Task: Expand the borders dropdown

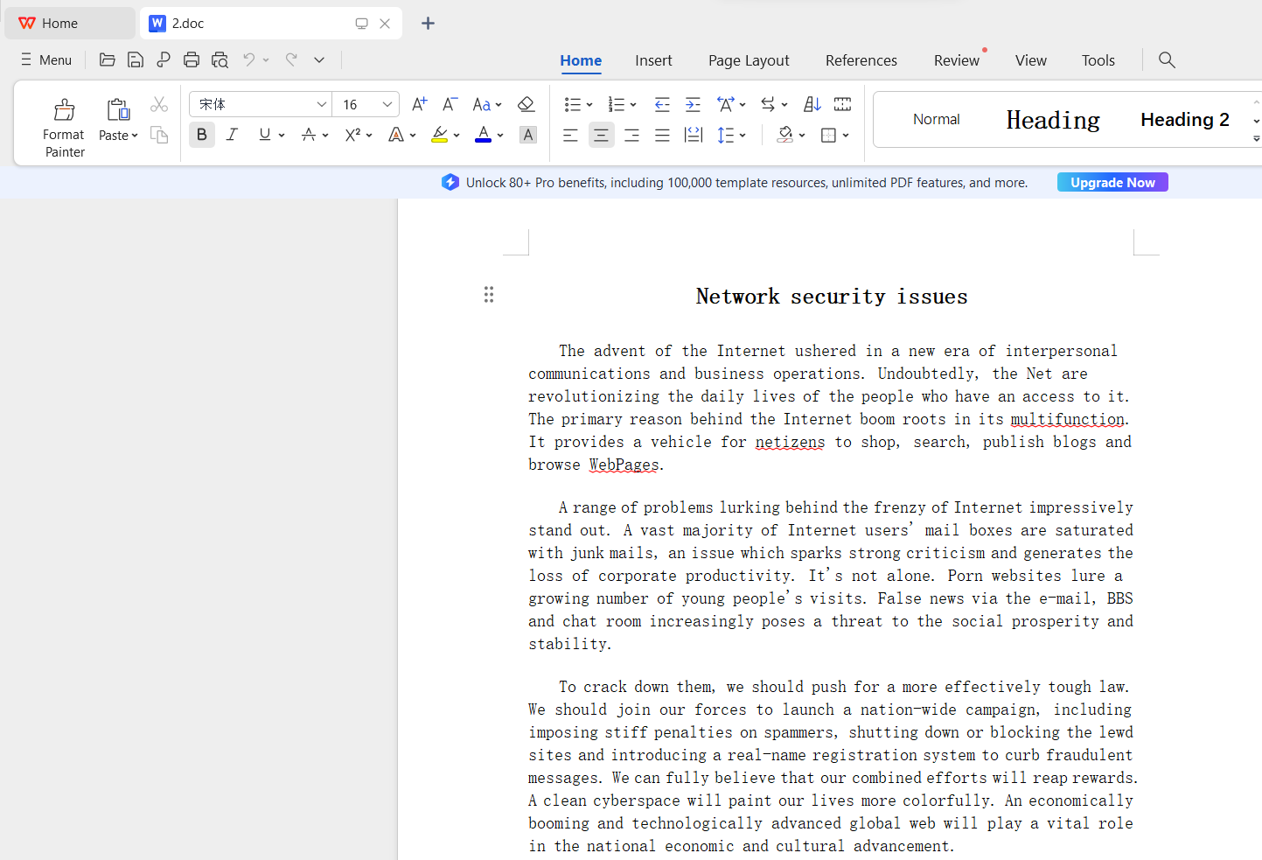Action: (x=846, y=136)
